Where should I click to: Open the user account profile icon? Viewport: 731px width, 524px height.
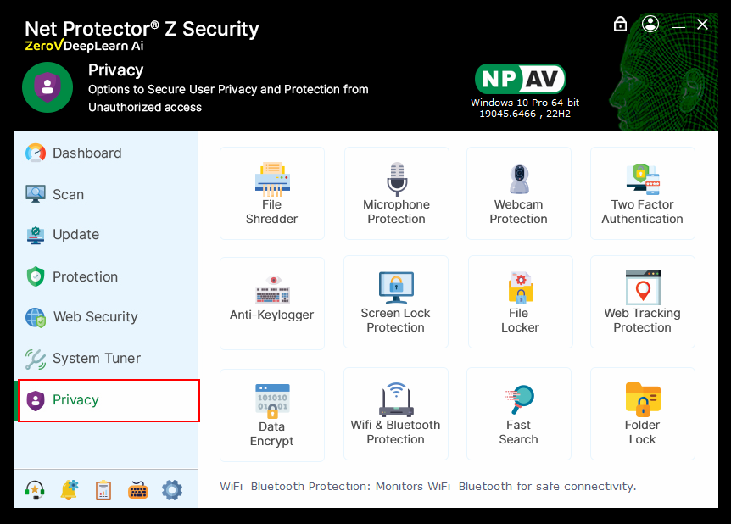coord(650,24)
